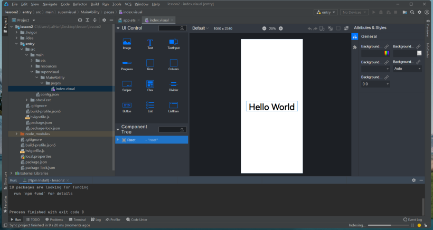Switch to the app.ets tab
The height and width of the screenshot is (230, 433).
coord(128,20)
